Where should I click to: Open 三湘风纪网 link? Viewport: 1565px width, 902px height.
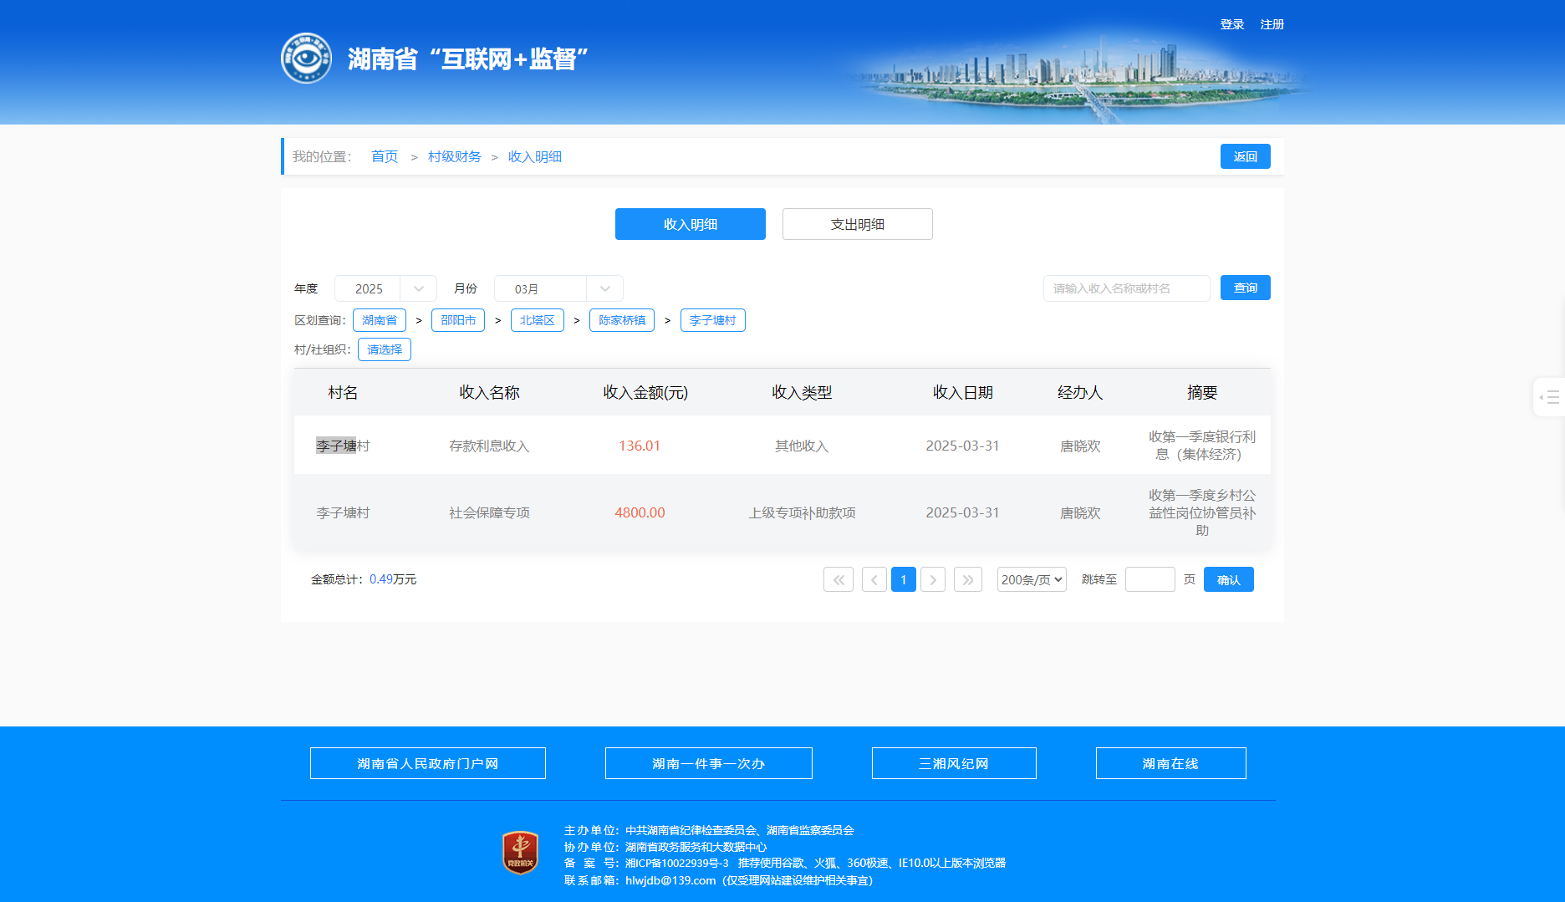(x=954, y=763)
